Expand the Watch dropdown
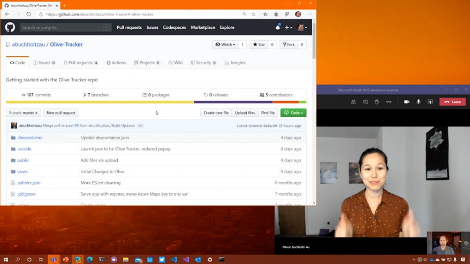 (x=224, y=44)
